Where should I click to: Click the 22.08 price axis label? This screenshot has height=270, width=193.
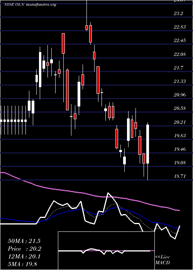[x=180, y=54]
